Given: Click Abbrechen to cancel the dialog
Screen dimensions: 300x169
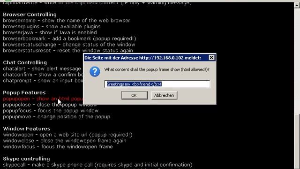Looking at the screenshot, I should 164,95.
